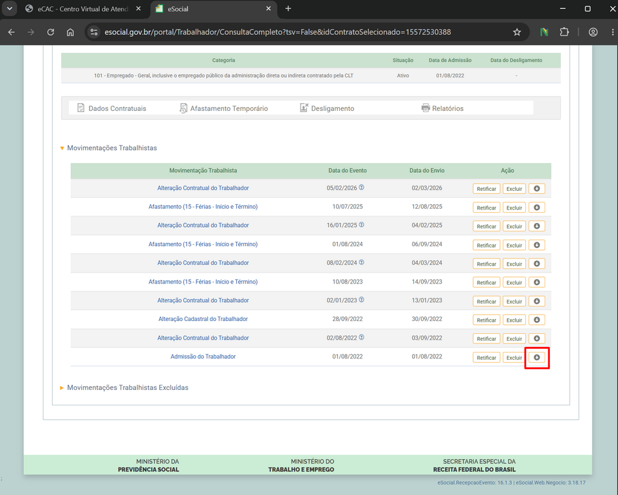Click Retificar for Admissão do Trabalhador
The height and width of the screenshot is (495, 618).
tap(487, 357)
